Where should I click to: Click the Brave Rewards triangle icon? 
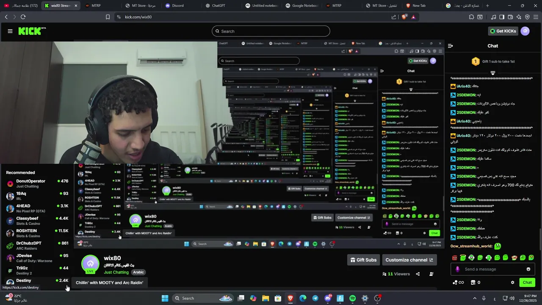(413, 17)
